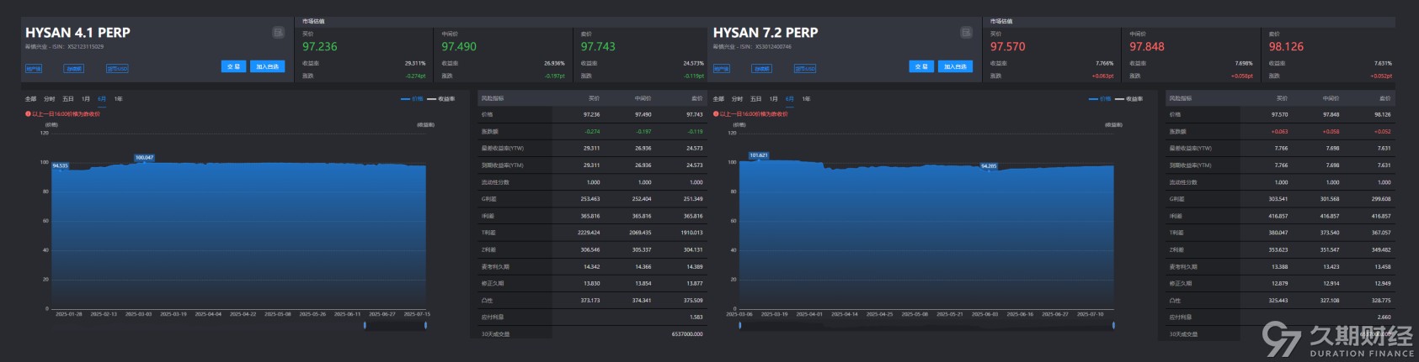Viewport: 1419px width, 362px height.
Task: Click 加入自选 button for HYSAN 7.2 PERP
Action: click(x=955, y=66)
